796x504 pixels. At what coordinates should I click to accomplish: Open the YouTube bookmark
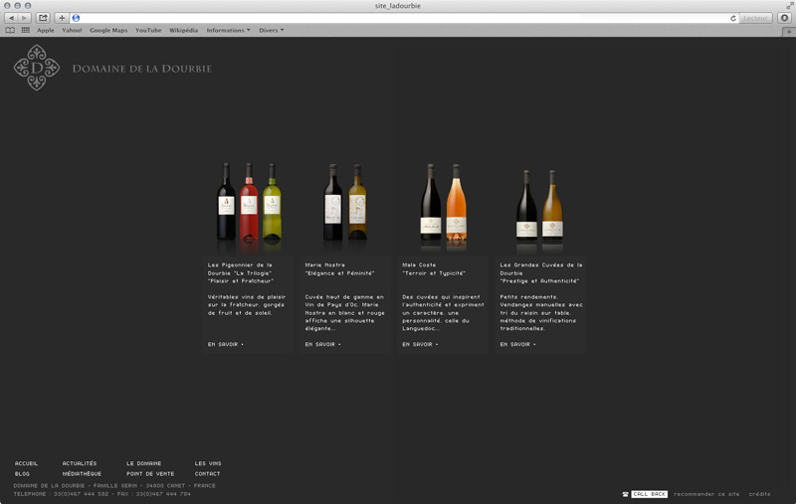pyautogui.click(x=148, y=31)
